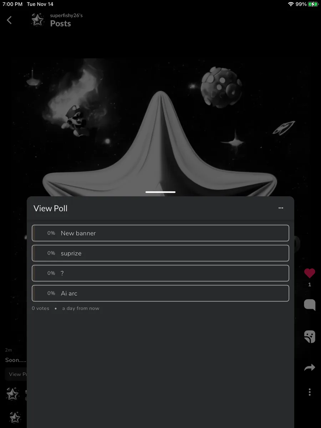Choose the Ai arc poll option
The width and height of the screenshot is (321, 428).
tap(160, 293)
